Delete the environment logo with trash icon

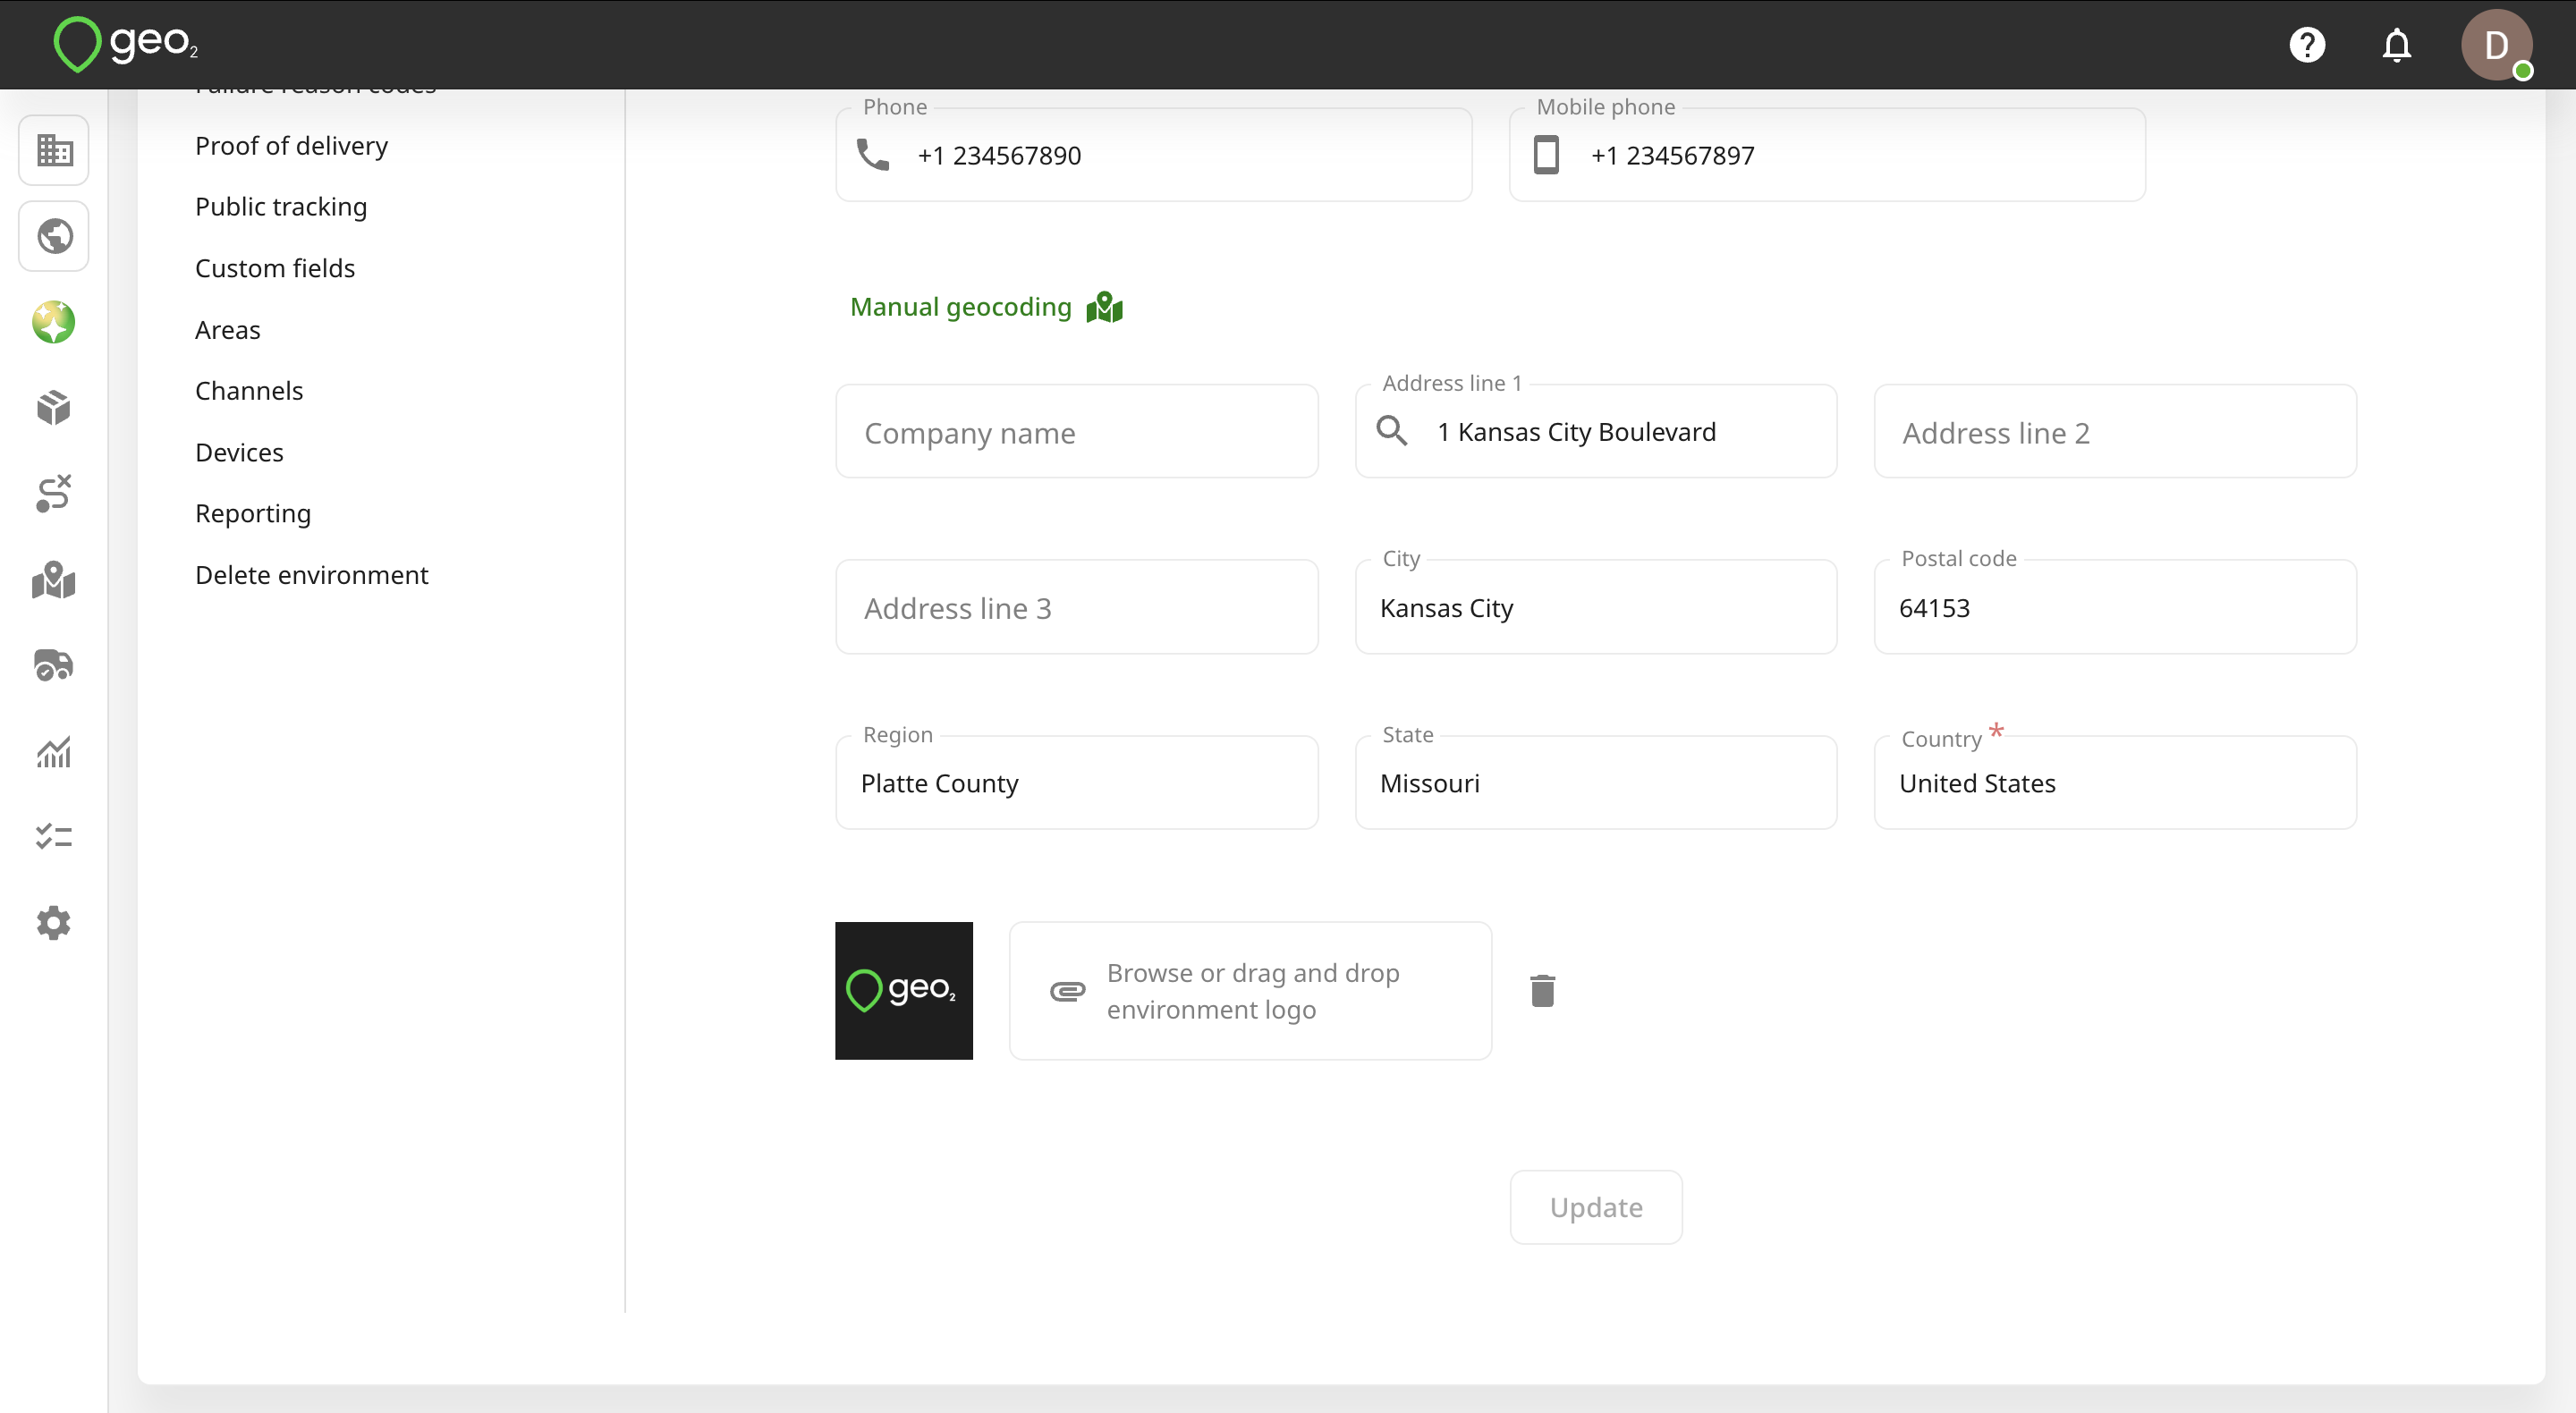pos(1542,991)
